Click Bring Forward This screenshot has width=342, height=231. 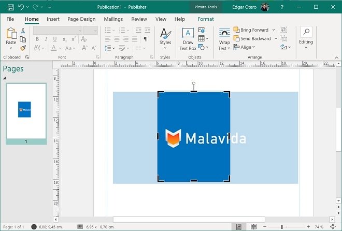251,30
